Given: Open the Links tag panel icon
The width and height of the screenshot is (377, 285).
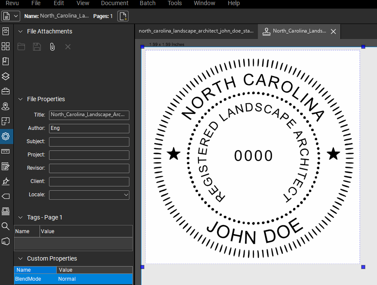Looking at the screenshot, I should click(x=6, y=196).
